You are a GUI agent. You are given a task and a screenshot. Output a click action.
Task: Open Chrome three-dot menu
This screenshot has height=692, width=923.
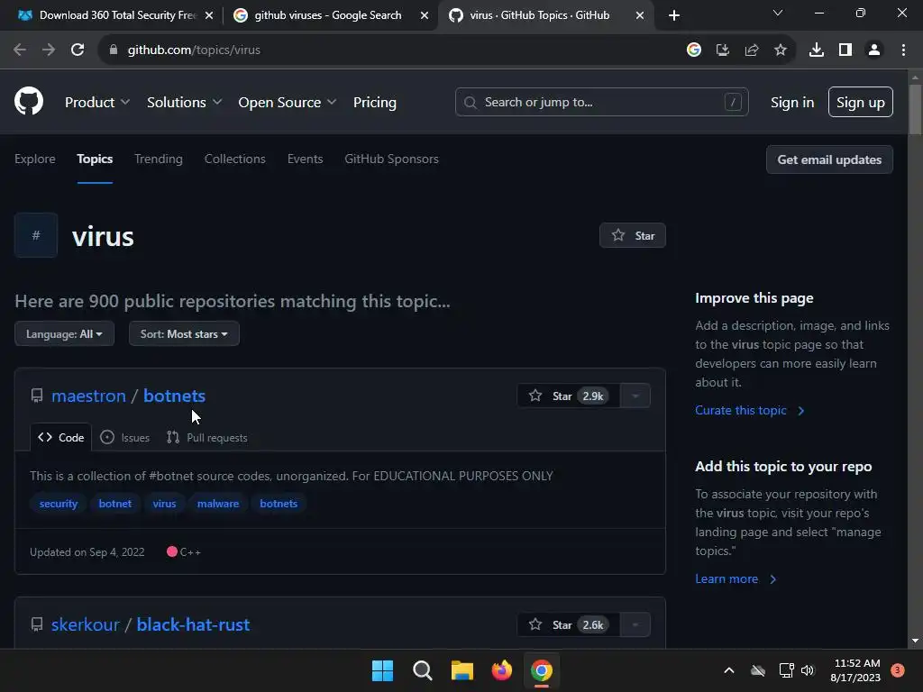click(x=903, y=50)
